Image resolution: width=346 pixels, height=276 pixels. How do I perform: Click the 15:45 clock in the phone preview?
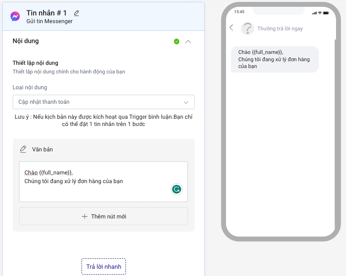point(239,12)
